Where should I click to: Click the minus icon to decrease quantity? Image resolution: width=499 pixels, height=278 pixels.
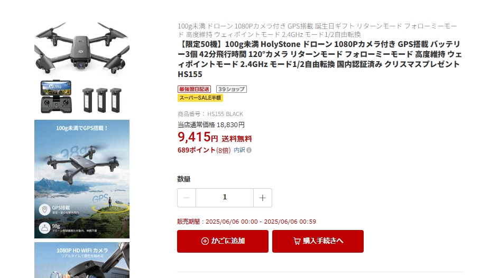point(187,198)
